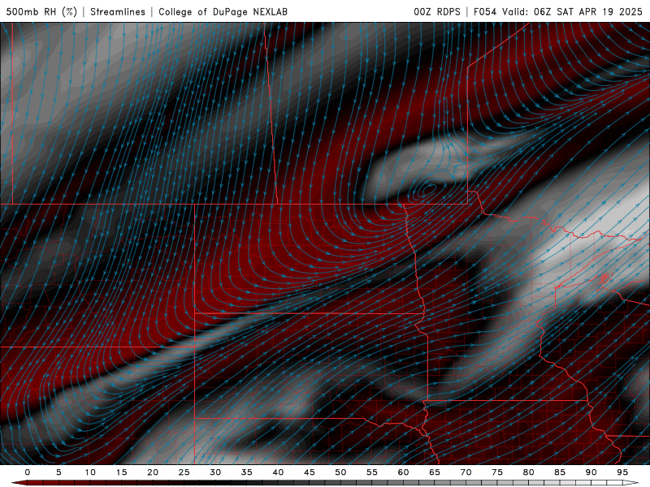Click the colorbar label '15'
Viewport: 650px width, 487px height.
(121, 472)
